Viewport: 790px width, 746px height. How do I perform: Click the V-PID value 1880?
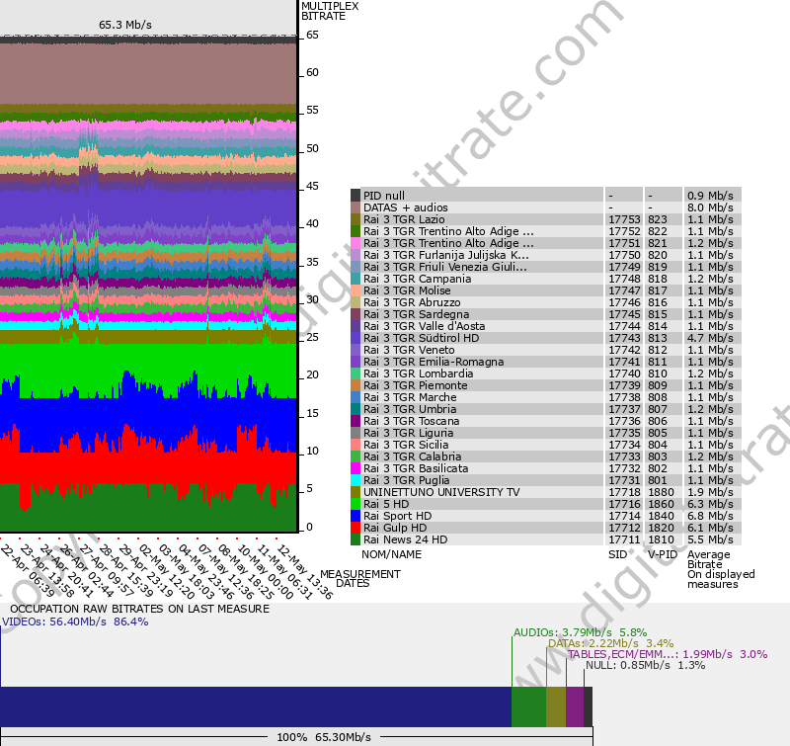[x=661, y=492]
